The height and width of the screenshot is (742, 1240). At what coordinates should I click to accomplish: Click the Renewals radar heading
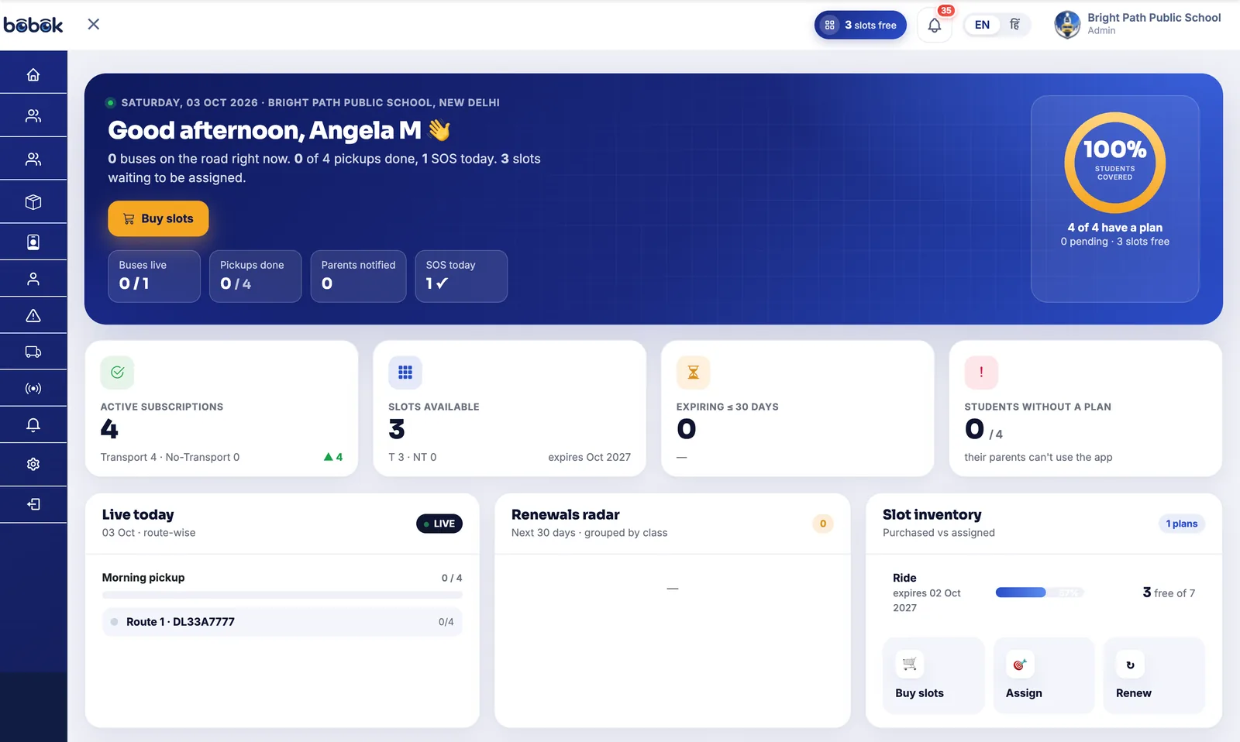(x=566, y=515)
